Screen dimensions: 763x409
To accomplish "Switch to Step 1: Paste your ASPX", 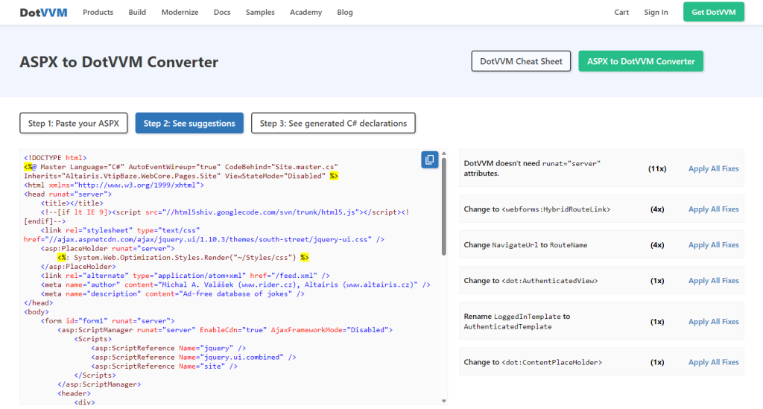I will tap(74, 123).
